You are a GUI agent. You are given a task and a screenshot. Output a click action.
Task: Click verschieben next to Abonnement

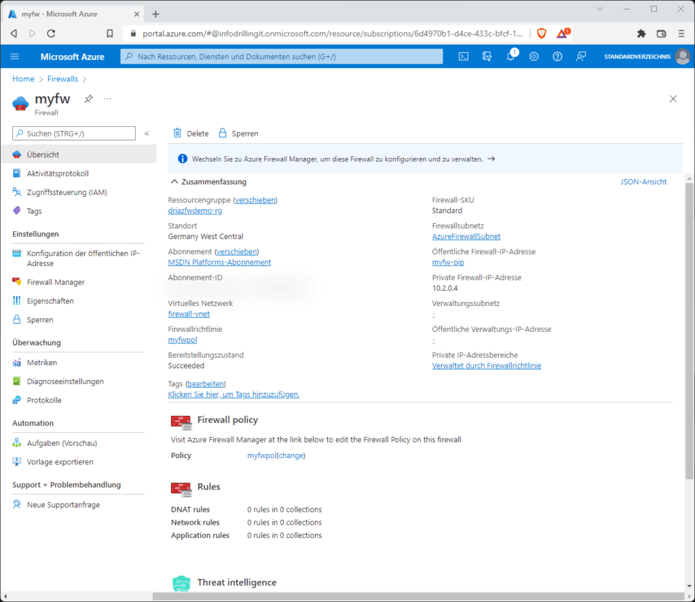[237, 251]
